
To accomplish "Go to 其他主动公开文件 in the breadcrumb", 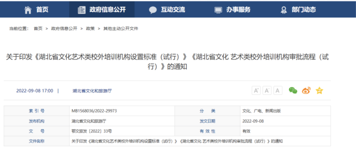I will pos(121,29).
